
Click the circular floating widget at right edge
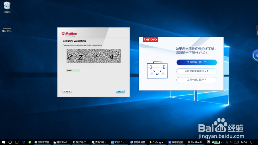(x=255, y=56)
